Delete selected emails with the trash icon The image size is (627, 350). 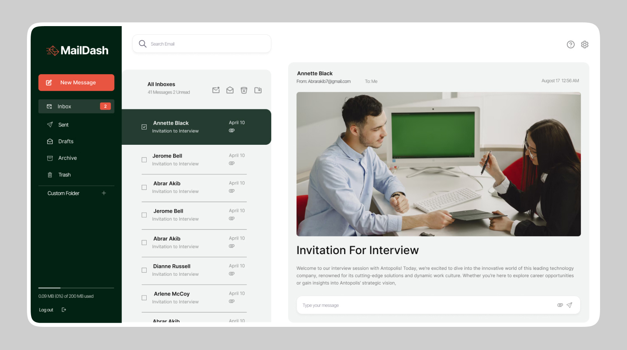(244, 90)
